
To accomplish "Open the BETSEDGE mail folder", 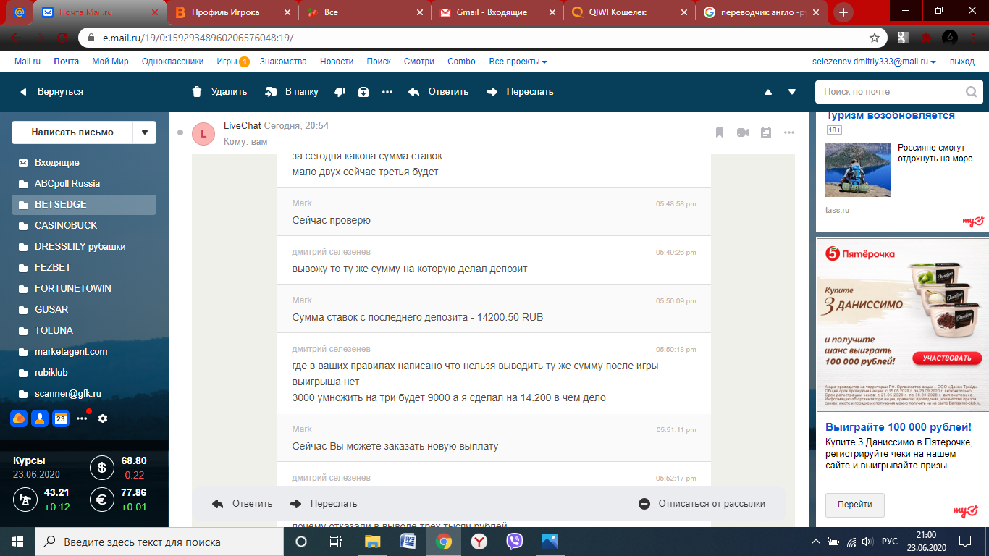I will coord(61,205).
